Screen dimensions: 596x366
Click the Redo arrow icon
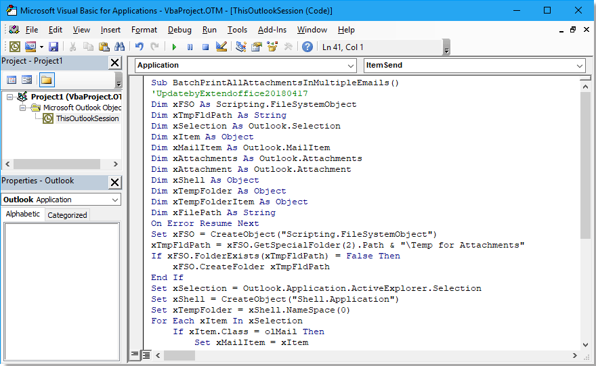[x=154, y=47]
